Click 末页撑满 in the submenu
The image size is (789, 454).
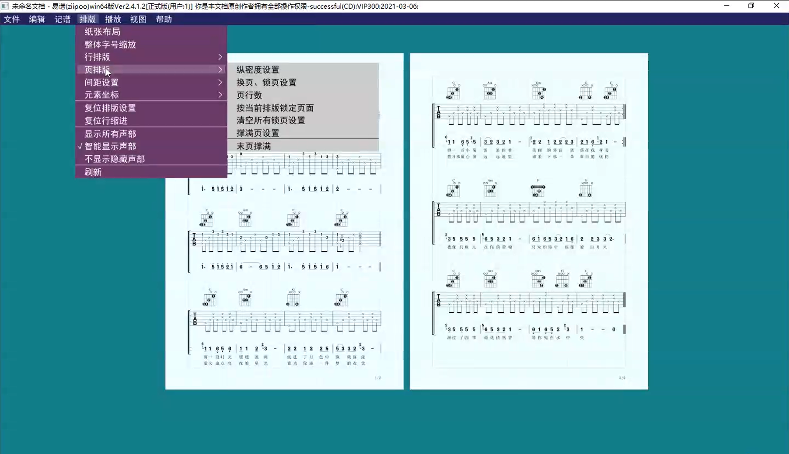(x=254, y=146)
